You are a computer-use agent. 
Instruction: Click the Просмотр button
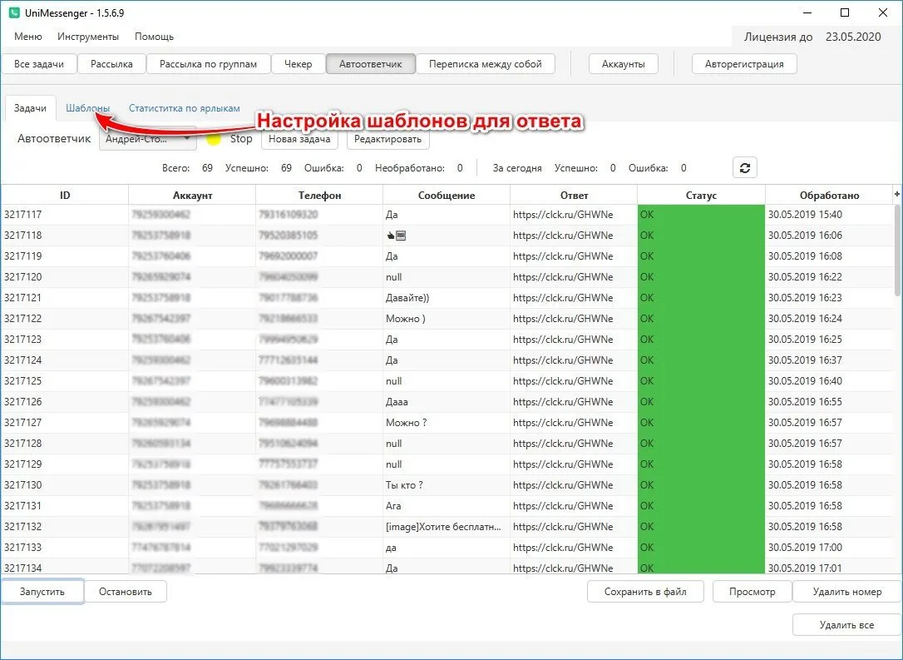point(752,592)
